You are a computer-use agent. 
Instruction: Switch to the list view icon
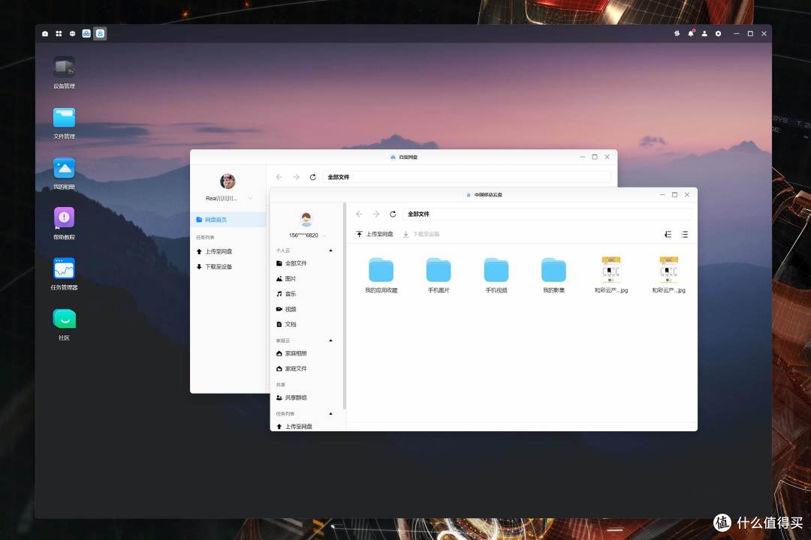click(685, 234)
